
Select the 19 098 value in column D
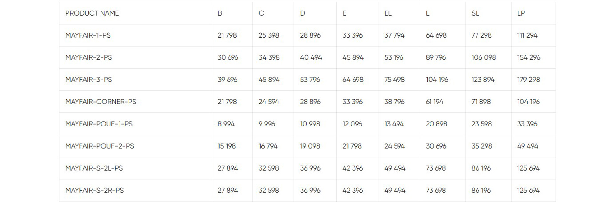pos(310,146)
